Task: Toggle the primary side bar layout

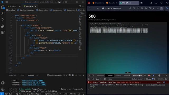Action: (56, 2)
